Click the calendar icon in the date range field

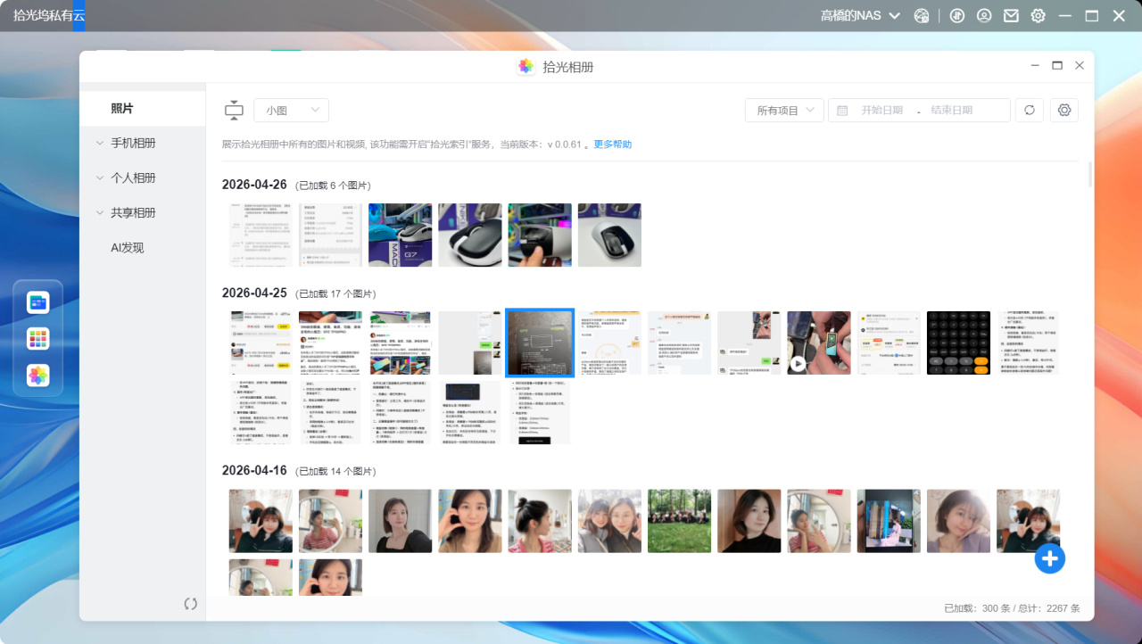pyautogui.click(x=842, y=110)
